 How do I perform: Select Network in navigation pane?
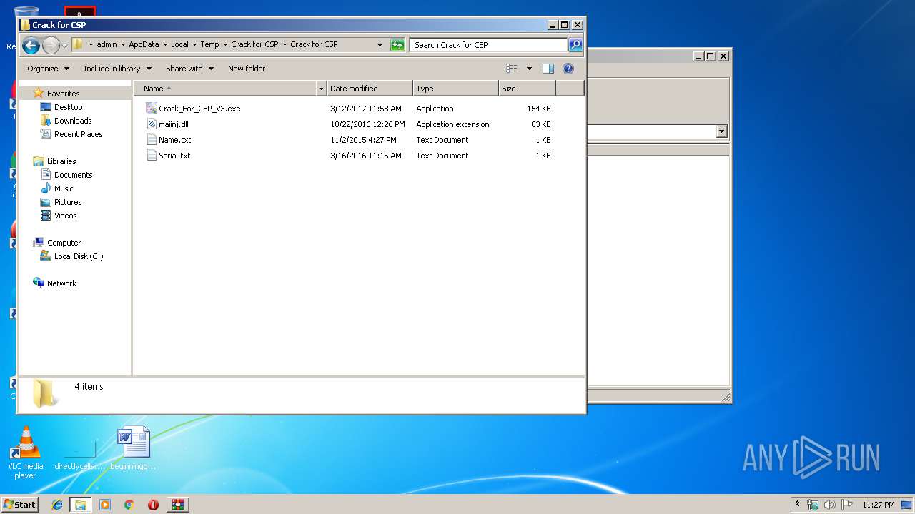point(61,283)
